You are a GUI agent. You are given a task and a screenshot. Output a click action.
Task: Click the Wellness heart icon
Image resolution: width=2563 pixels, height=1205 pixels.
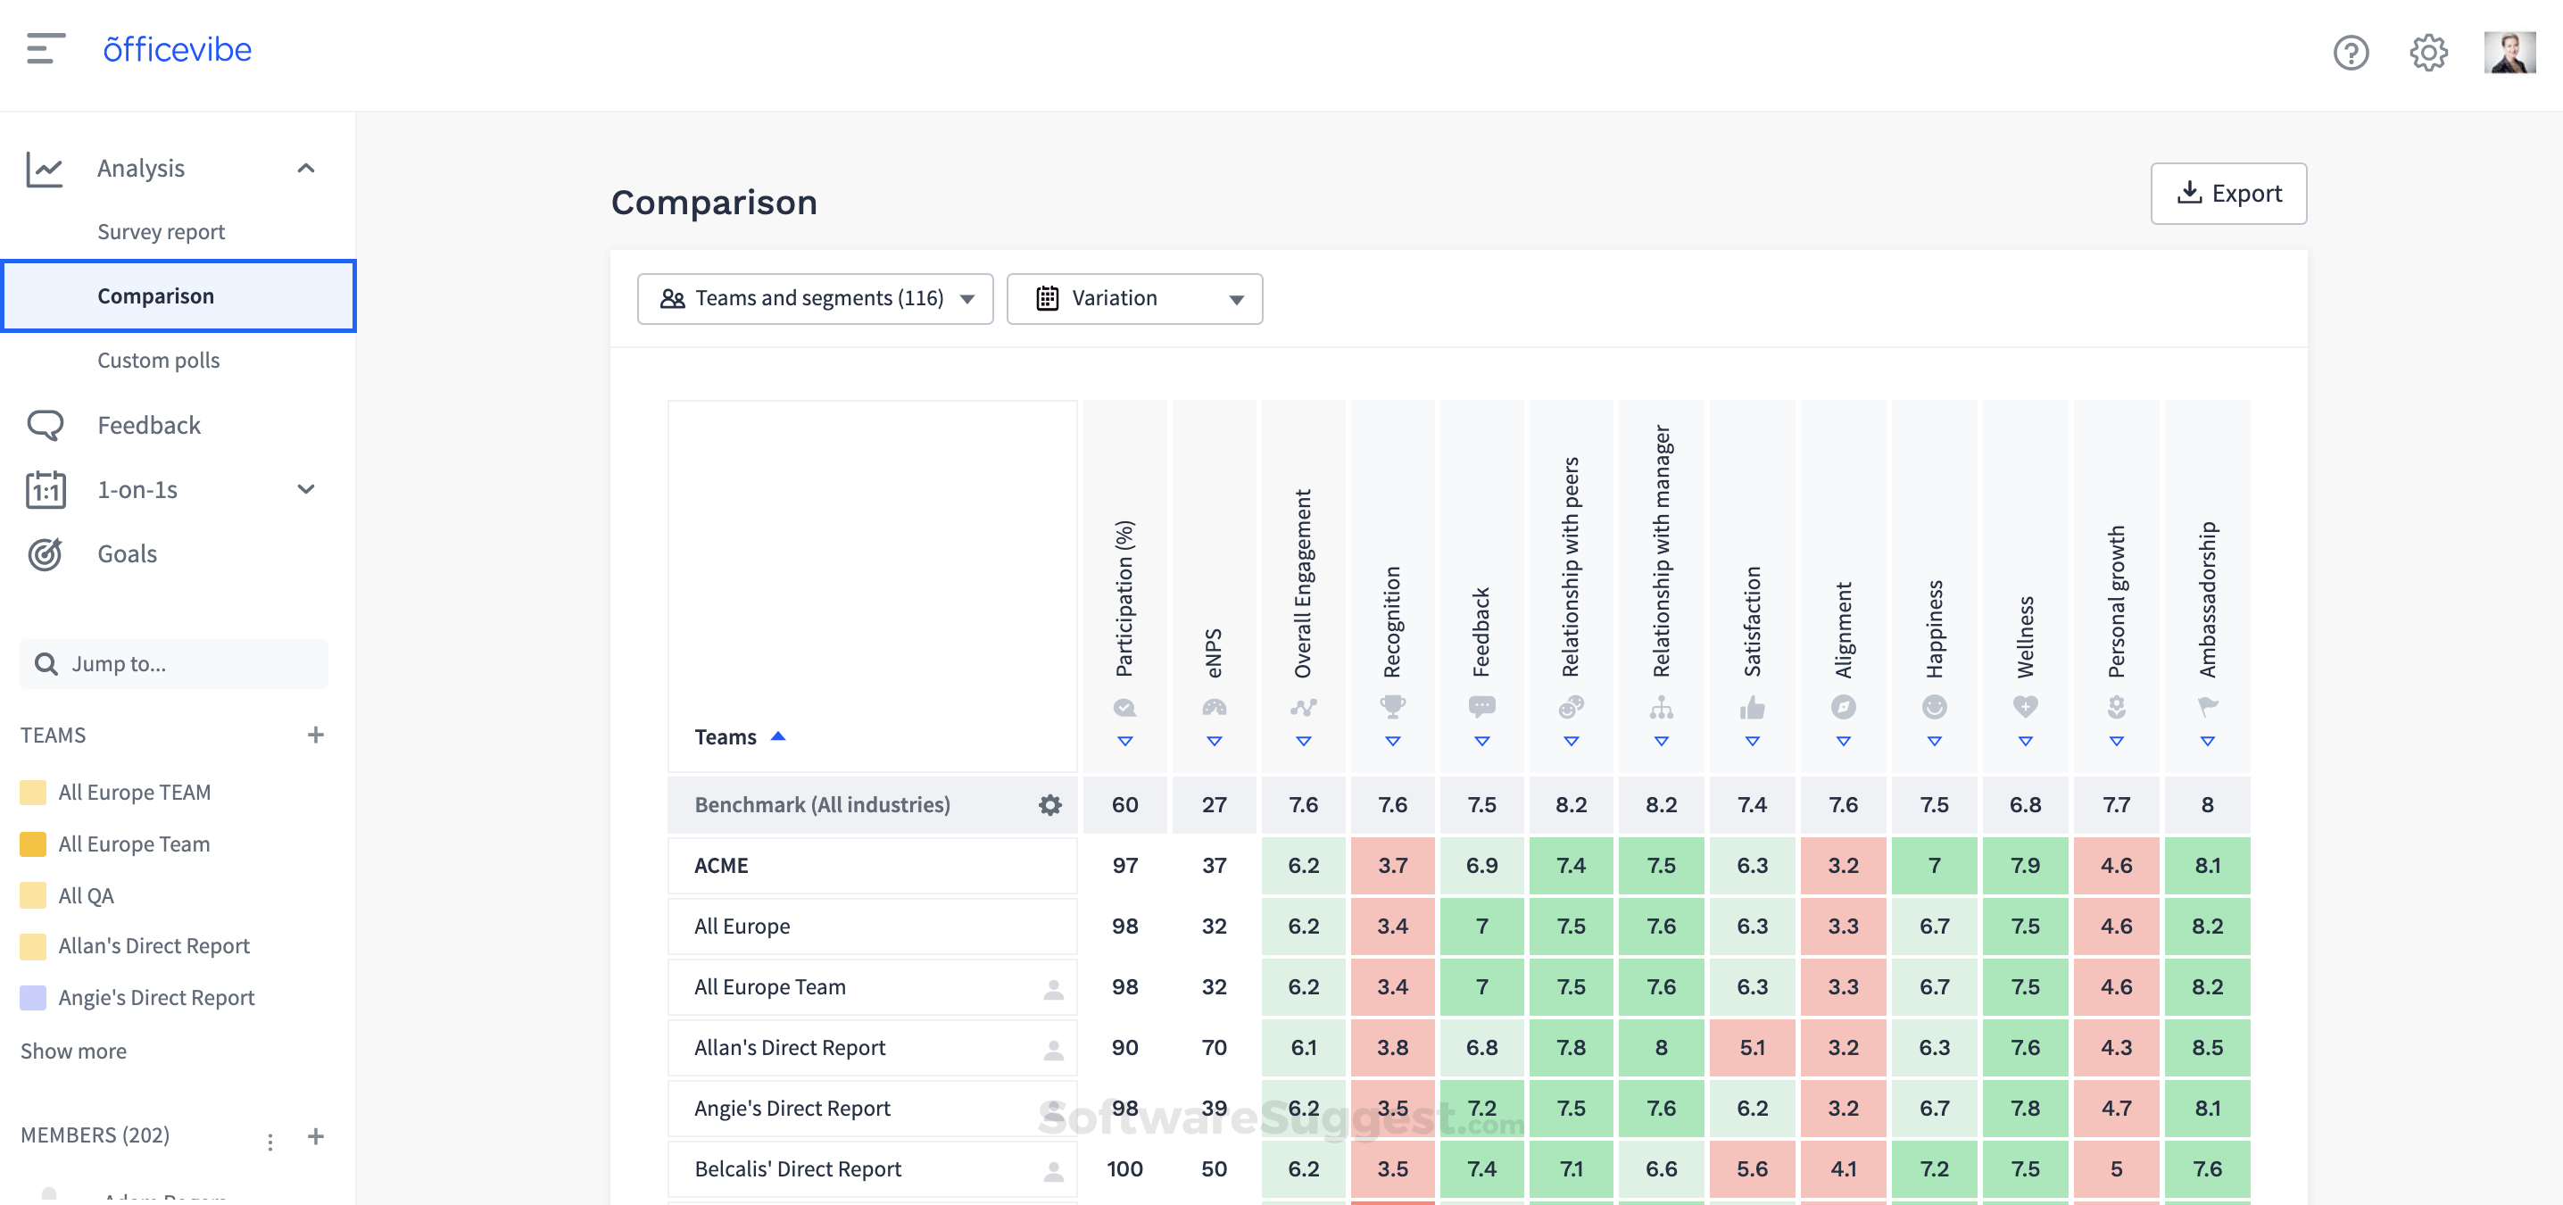coord(2025,706)
